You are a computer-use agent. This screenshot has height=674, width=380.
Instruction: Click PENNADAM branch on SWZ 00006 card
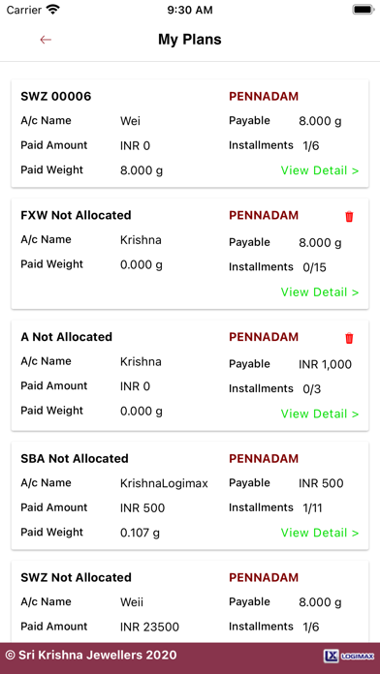pyautogui.click(x=264, y=96)
